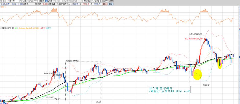
Task: Click the 매수 buy button
Action: click(105, 4)
